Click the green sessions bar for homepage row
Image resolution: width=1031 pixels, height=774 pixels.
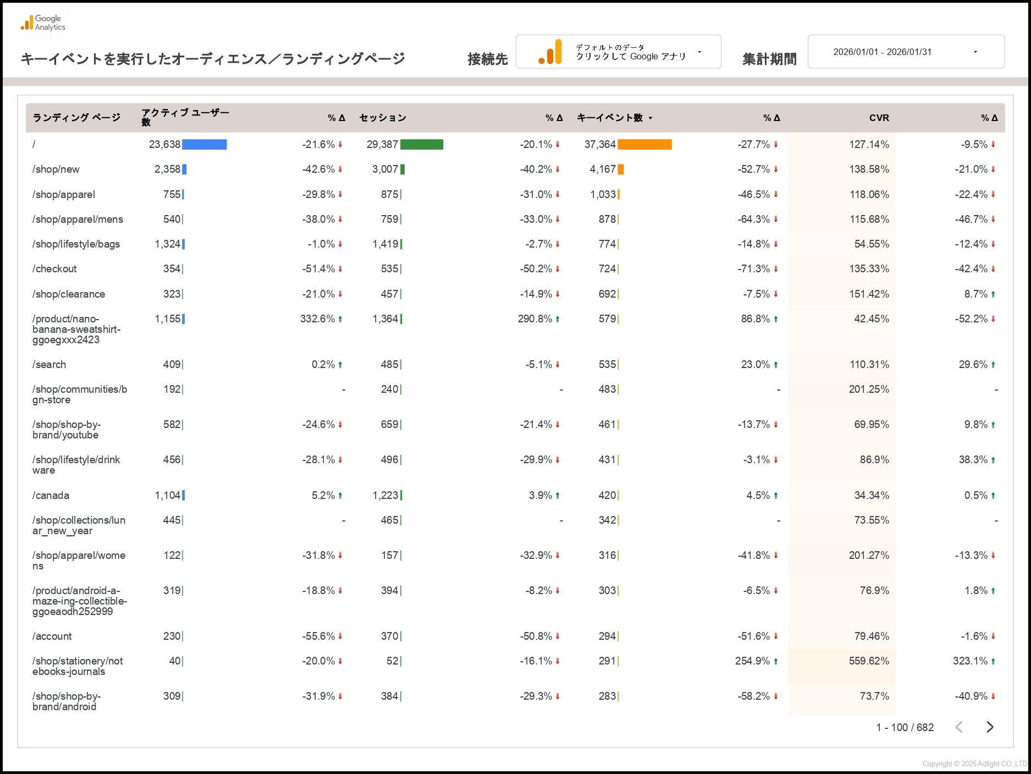click(421, 145)
